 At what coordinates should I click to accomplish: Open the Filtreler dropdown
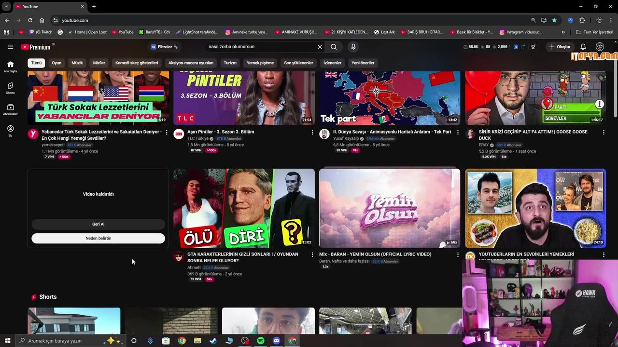[164, 47]
